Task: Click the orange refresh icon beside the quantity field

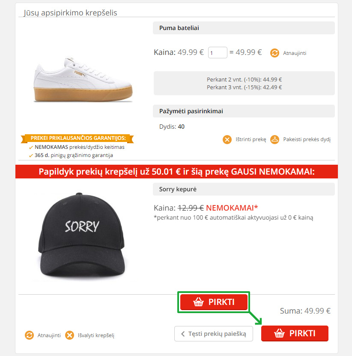Action: (274, 53)
